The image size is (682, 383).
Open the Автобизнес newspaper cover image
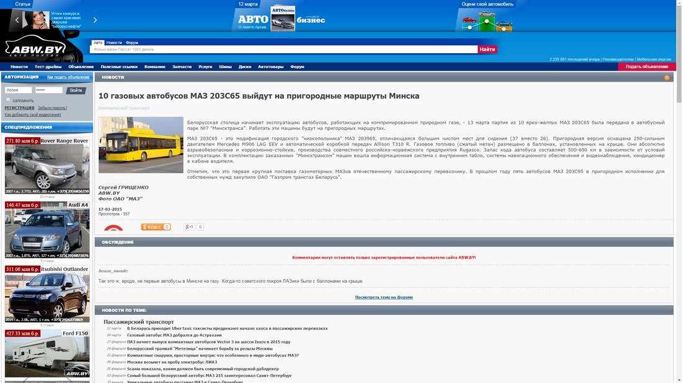(x=283, y=18)
